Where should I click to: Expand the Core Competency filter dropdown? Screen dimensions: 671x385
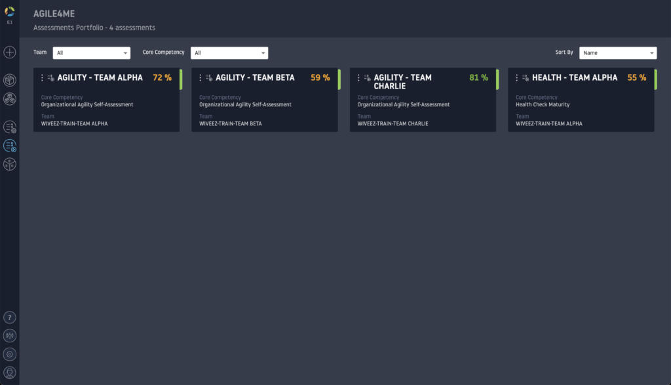tap(229, 53)
